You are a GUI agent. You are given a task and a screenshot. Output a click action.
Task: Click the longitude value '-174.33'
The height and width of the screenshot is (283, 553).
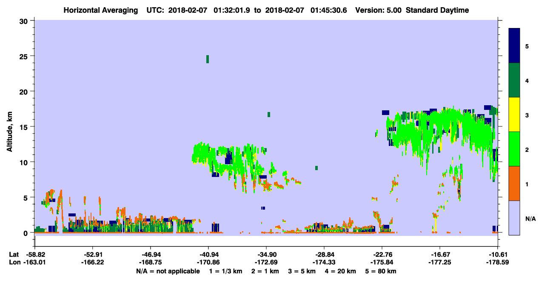click(x=324, y=262)
